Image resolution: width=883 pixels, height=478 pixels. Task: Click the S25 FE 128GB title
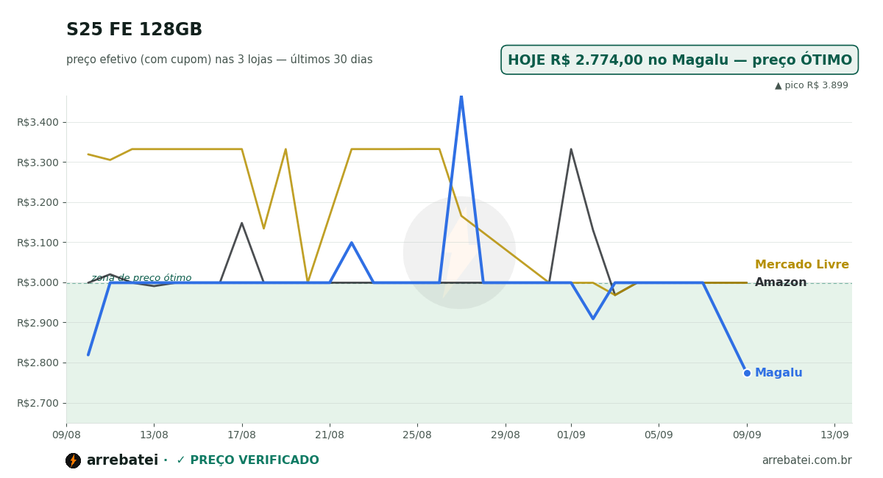click(134, 30)
